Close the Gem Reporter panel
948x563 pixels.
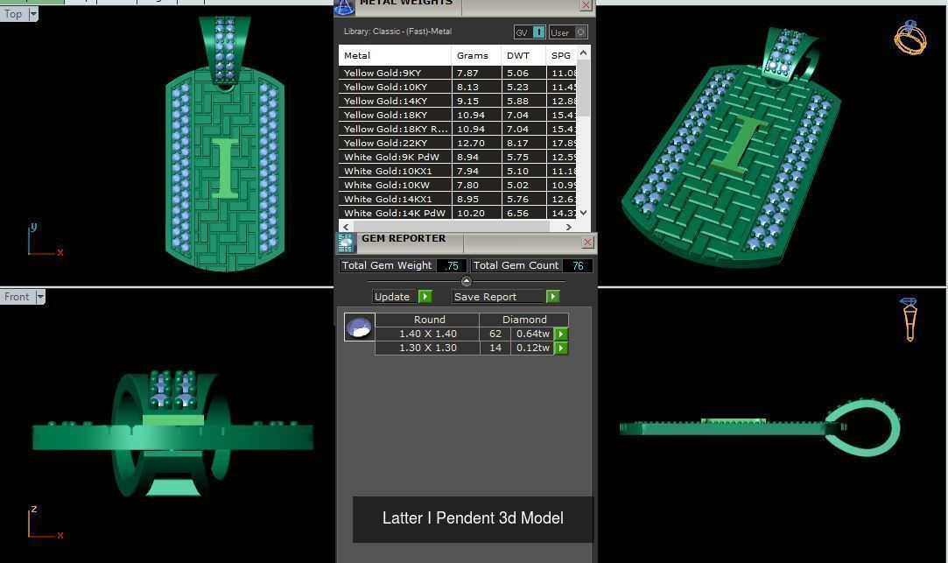point(587,243)
